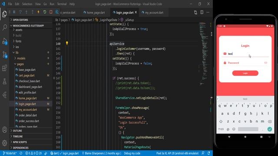Expand the OUTLINE section

point(17,131)
